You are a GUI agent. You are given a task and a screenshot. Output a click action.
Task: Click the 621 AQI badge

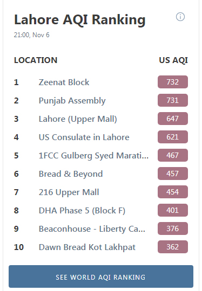[x=173, y=137]
